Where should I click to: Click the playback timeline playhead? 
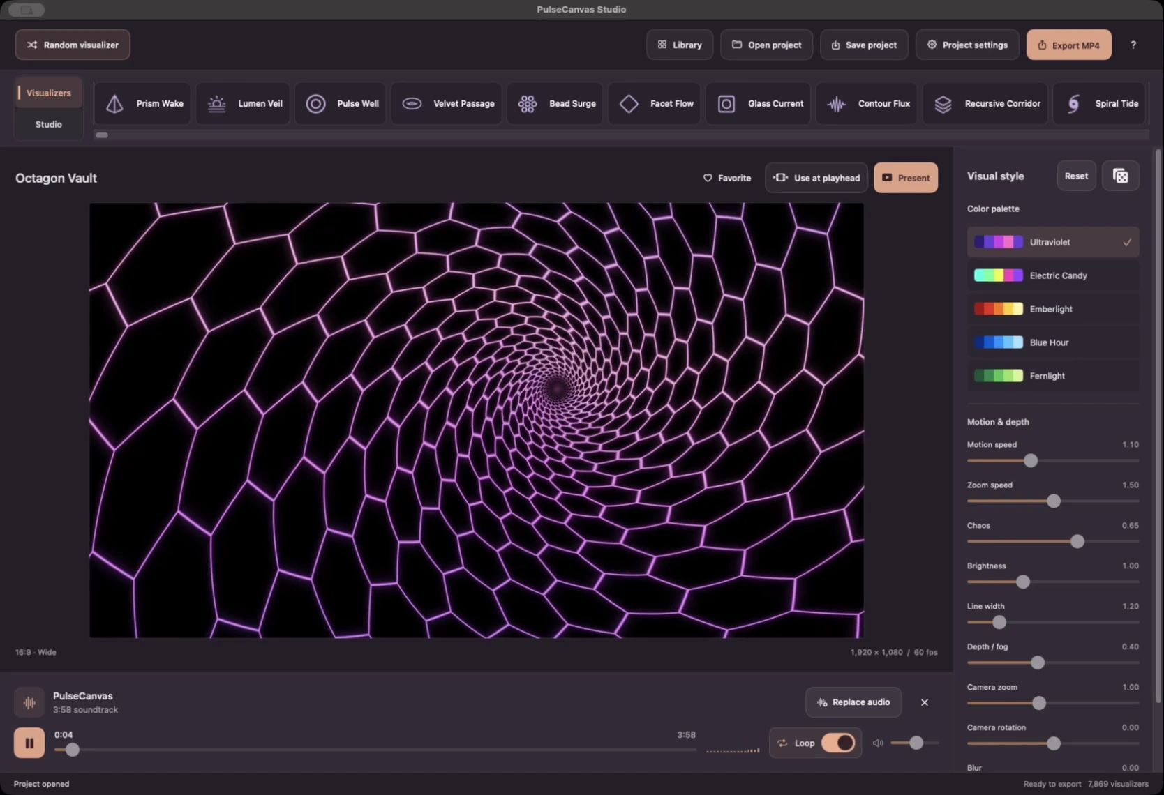[72, 750]
